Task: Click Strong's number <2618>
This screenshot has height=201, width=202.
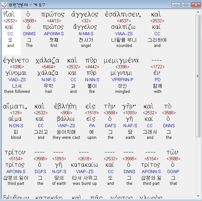Action: tap(85, 159)
